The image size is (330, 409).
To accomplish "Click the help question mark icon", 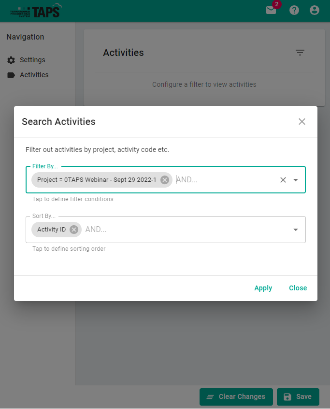I will 294,10.
